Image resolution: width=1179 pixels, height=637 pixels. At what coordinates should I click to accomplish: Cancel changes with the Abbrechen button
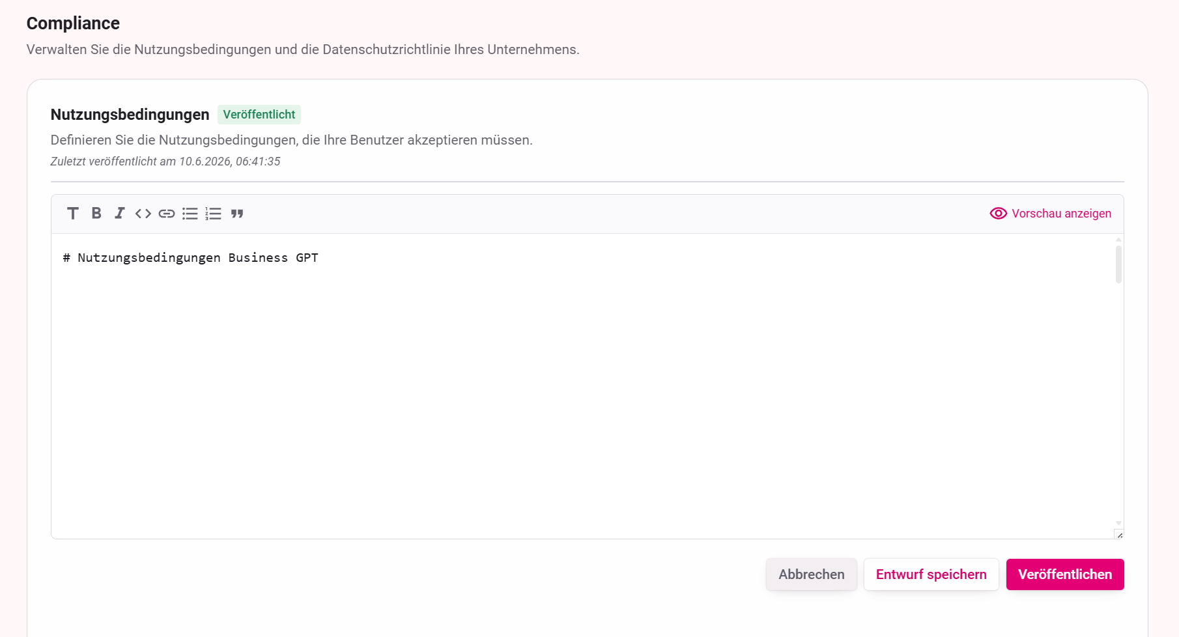pos(812,574)
